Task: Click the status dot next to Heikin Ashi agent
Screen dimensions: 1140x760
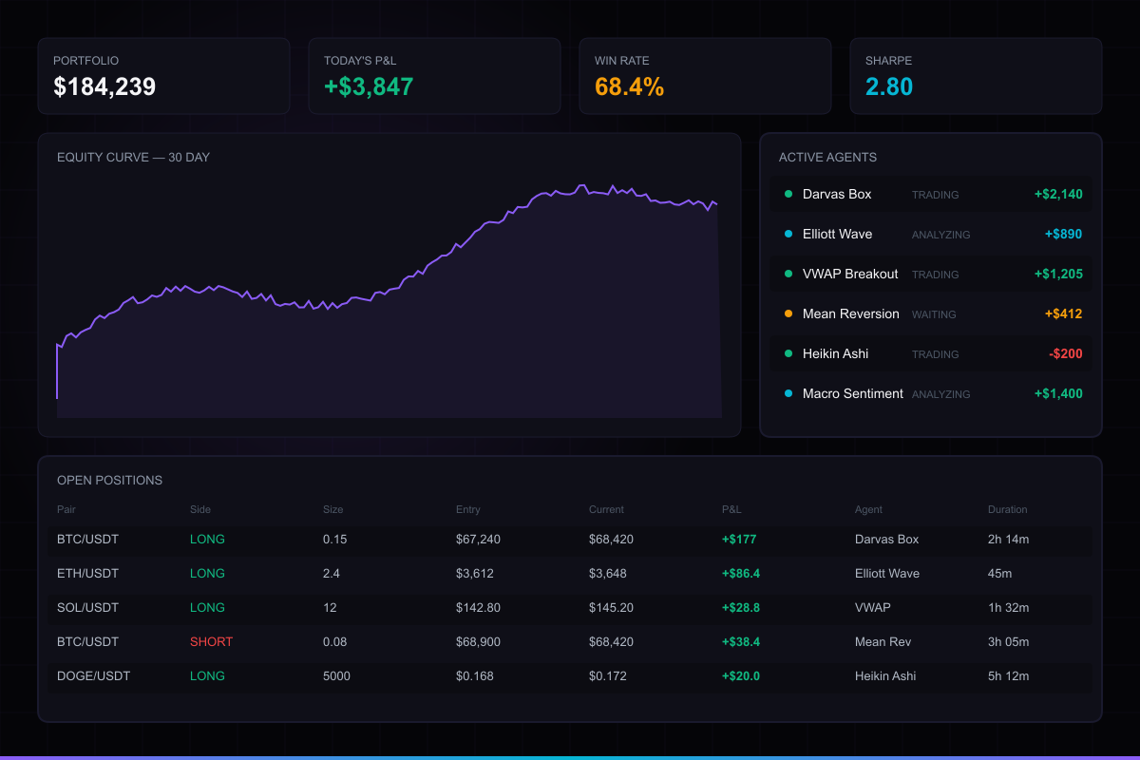Action: (788, 354)
